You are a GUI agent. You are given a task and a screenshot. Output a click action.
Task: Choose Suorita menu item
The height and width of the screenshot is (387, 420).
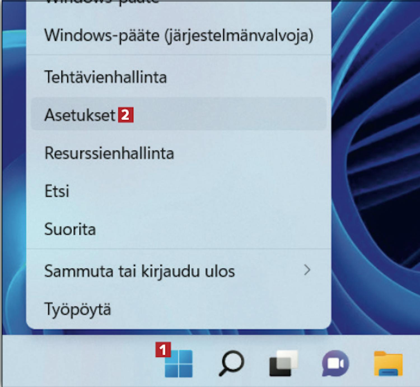coord(179,229)
